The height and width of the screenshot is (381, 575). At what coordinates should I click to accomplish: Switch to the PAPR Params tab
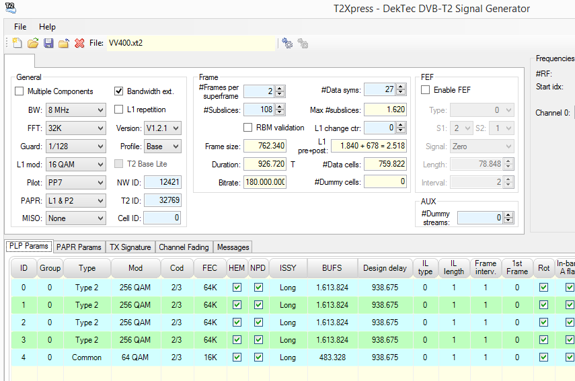tap(79, 247)
